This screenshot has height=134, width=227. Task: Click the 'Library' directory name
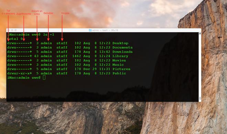[x=120, y=56]
